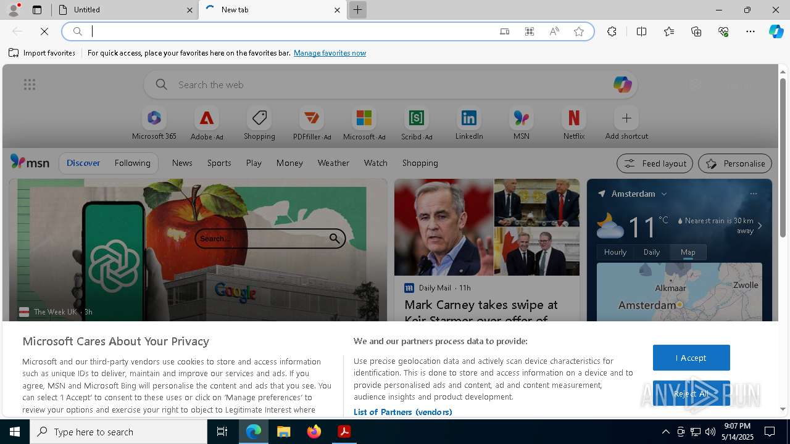Open the Weather menu item
Screen dimensions: 790x444
[333, 163]
